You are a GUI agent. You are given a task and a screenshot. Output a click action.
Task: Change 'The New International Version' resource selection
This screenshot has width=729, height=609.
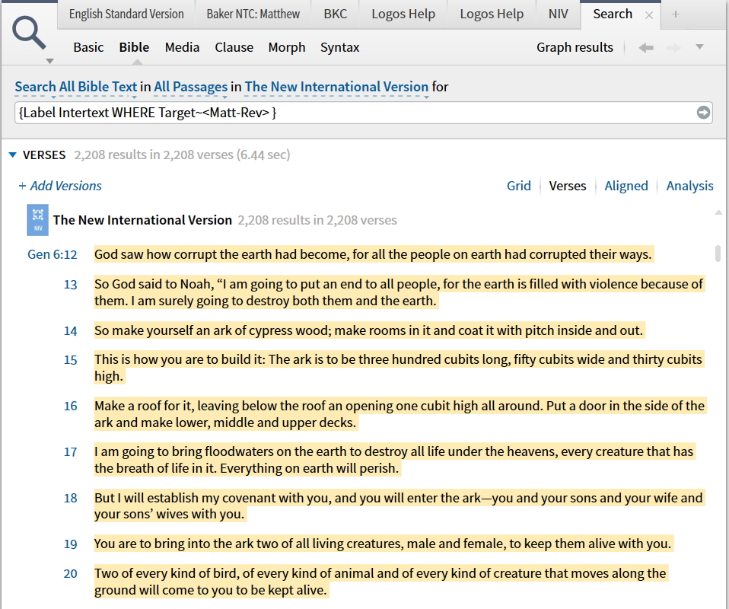[336, 87]
